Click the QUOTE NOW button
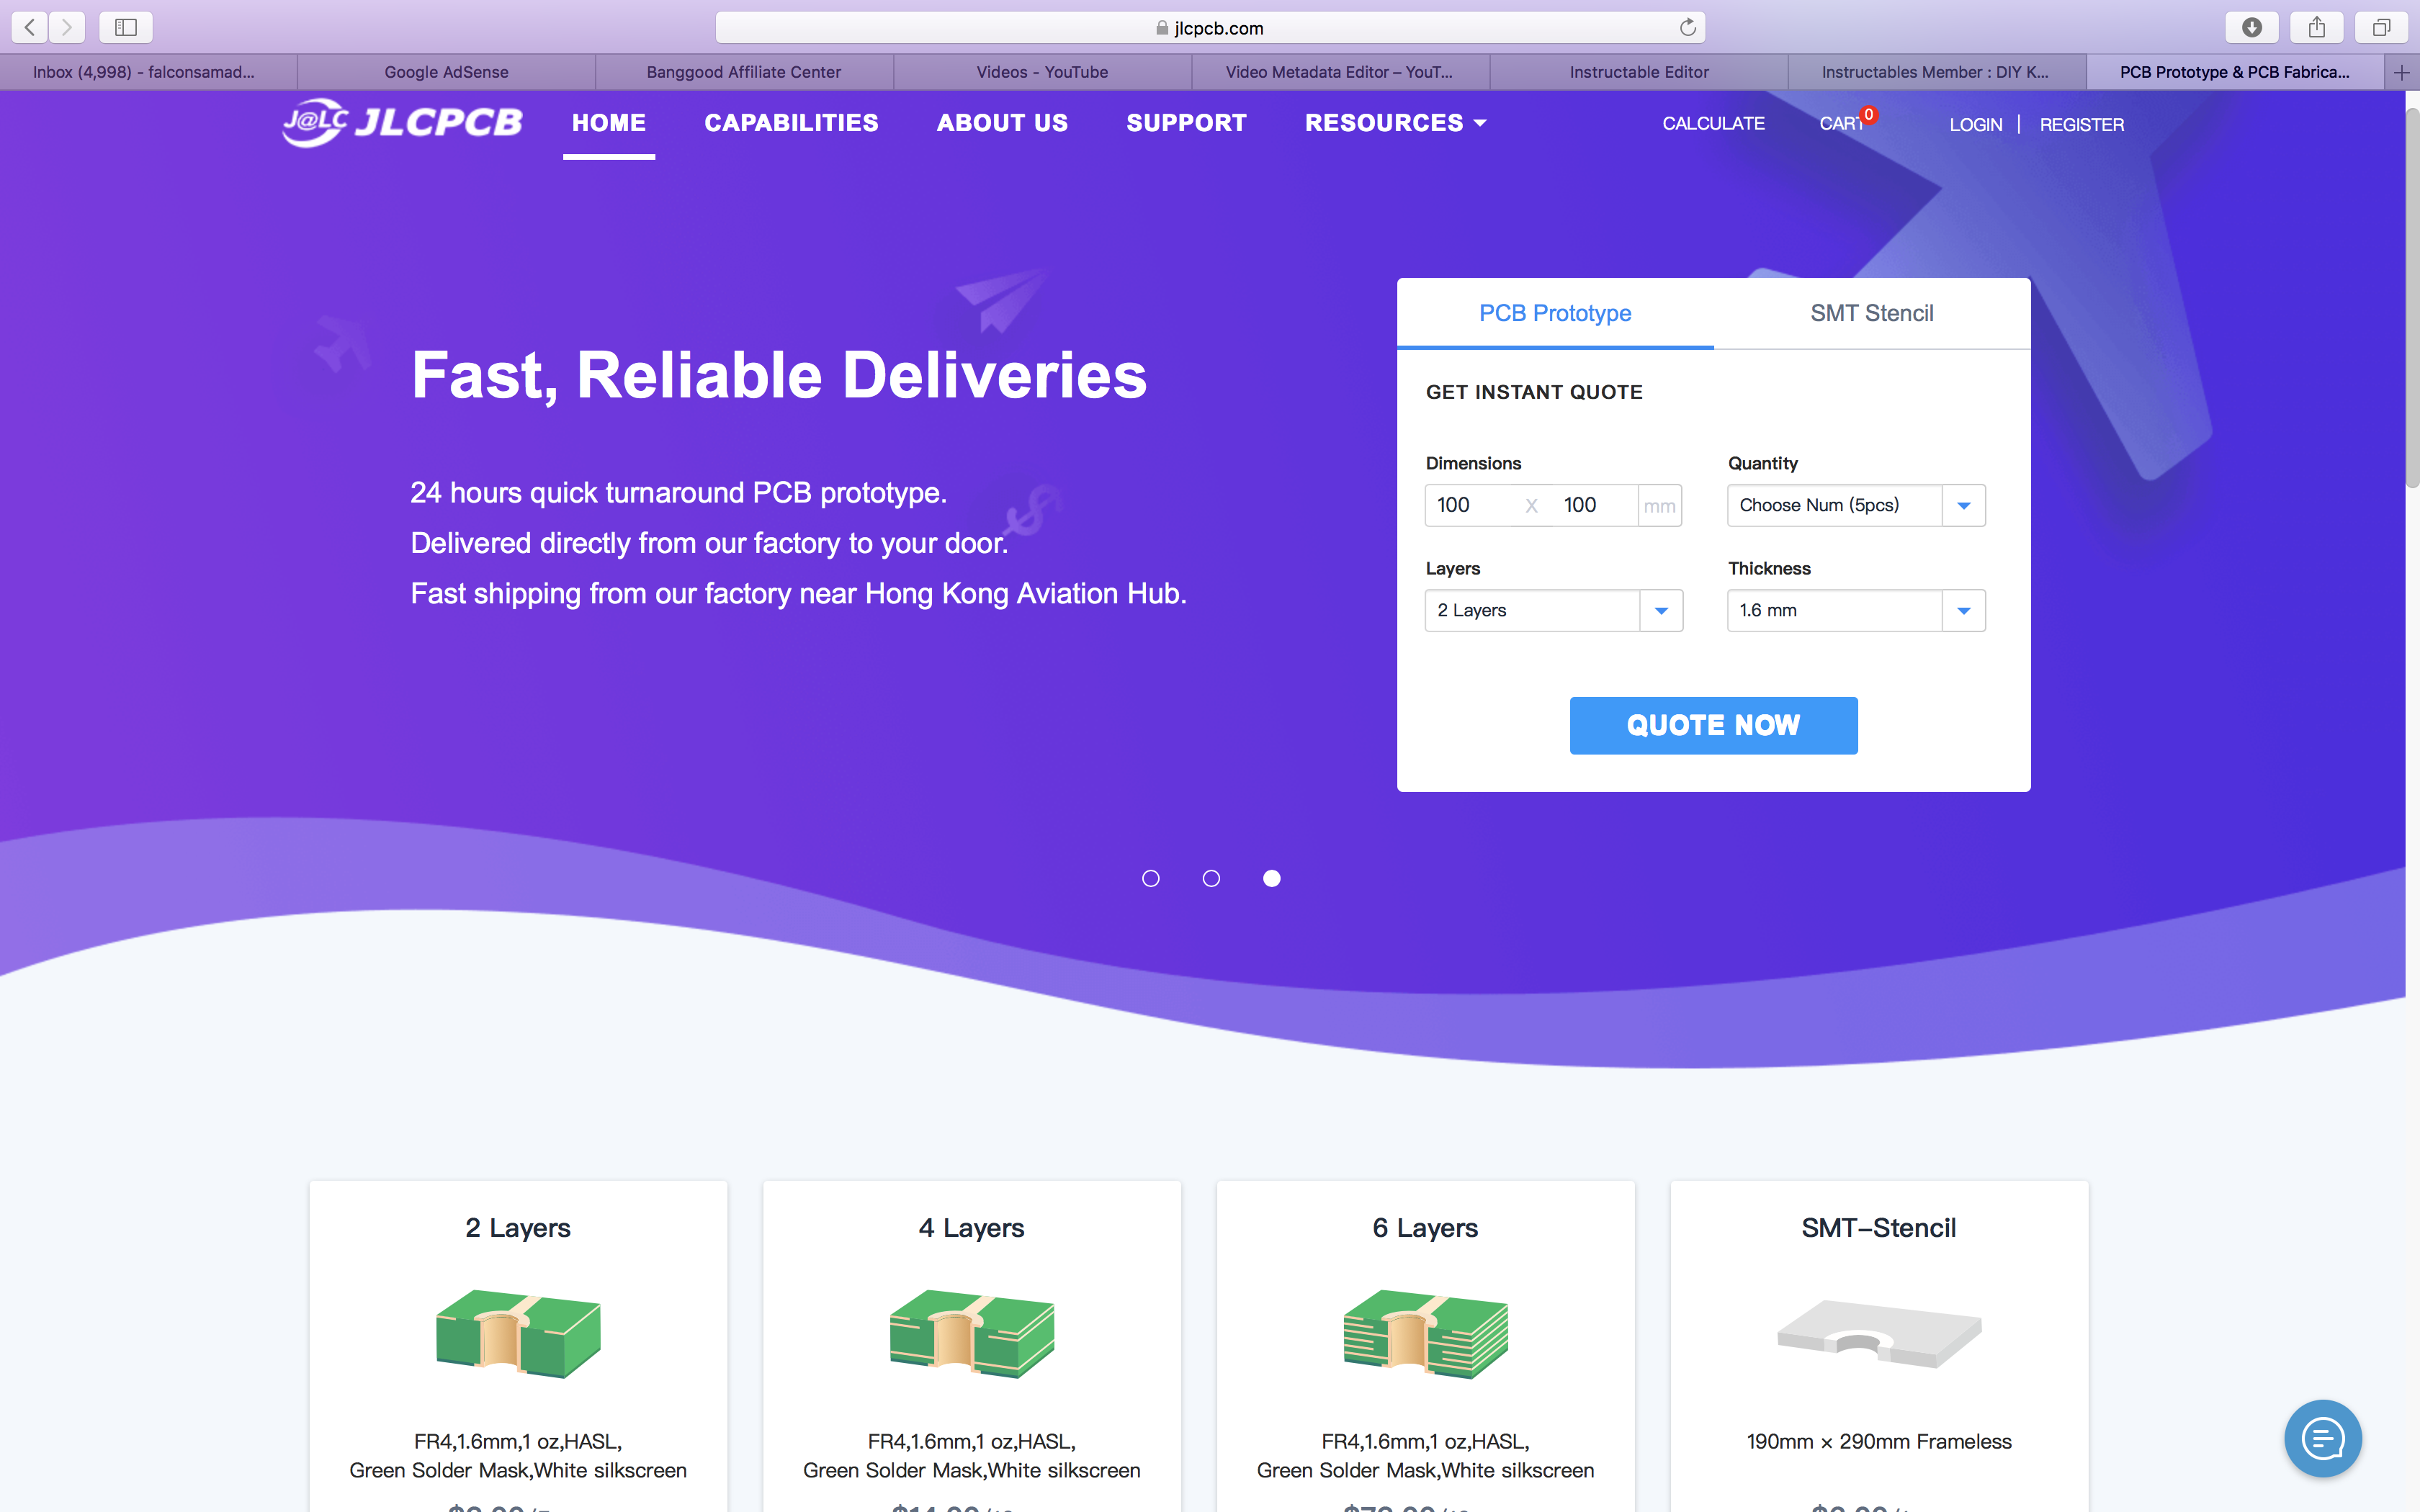Screen dimensions: 2420x1512 [x=1713, y=725]
